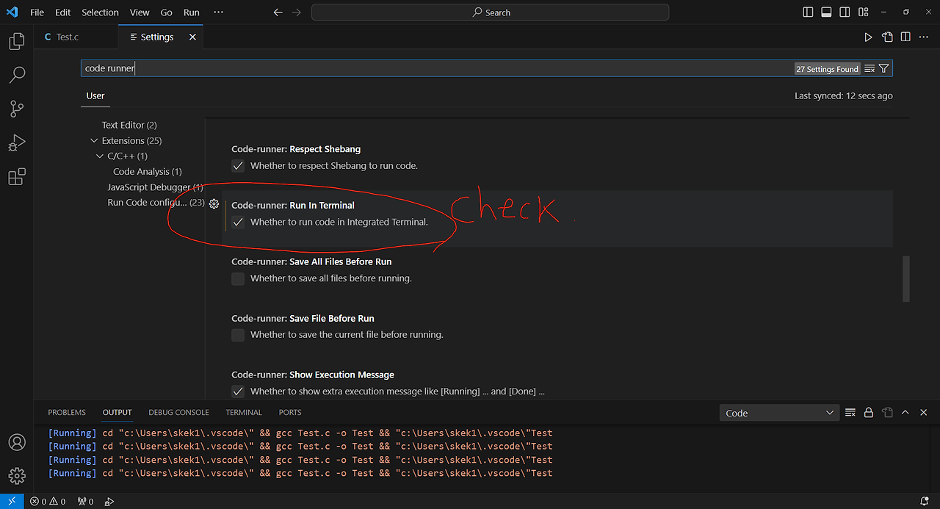This screenshot has width=940, height=509.
Task: Go back with the navigation arrow
Action: (278, 12)
